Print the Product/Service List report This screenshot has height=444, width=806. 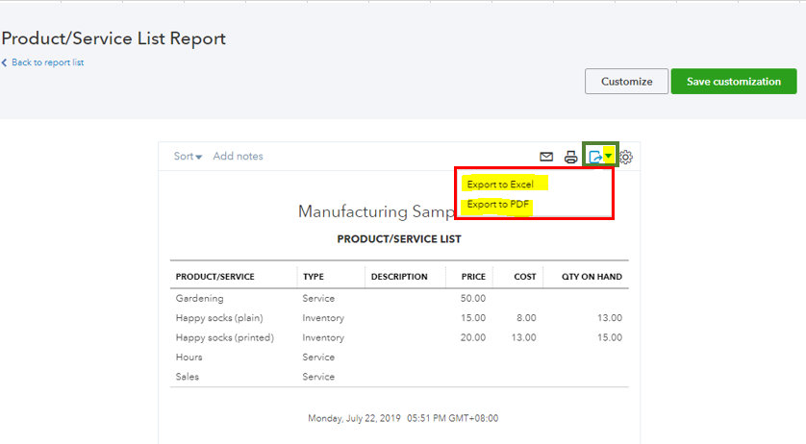(570, 157)
